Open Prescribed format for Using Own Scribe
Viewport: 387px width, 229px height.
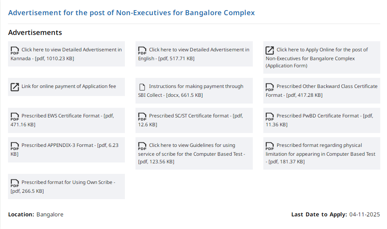67,182
